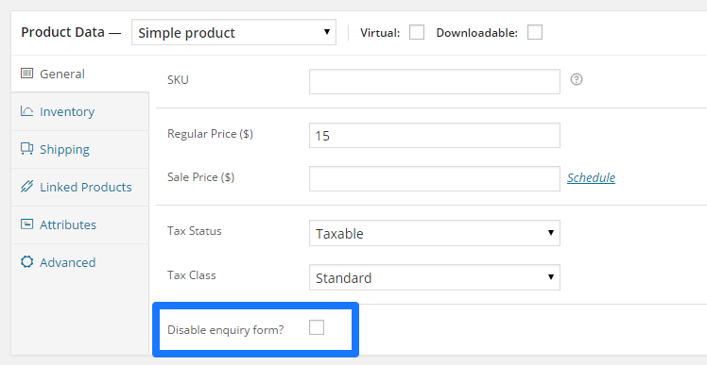Click the Linked Products link icon

[27, 187]
